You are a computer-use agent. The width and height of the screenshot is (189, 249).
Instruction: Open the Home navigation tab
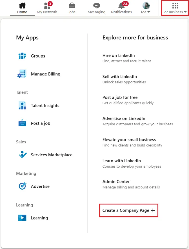point(22,8)
